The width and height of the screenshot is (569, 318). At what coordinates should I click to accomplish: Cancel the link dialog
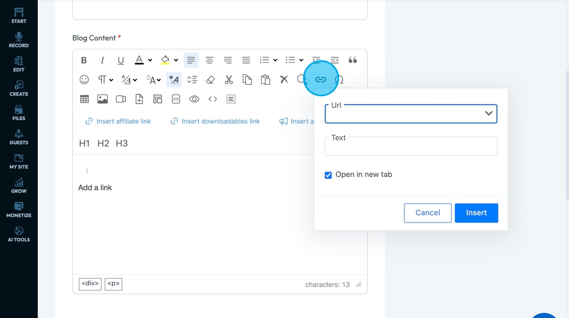point(427,213)
